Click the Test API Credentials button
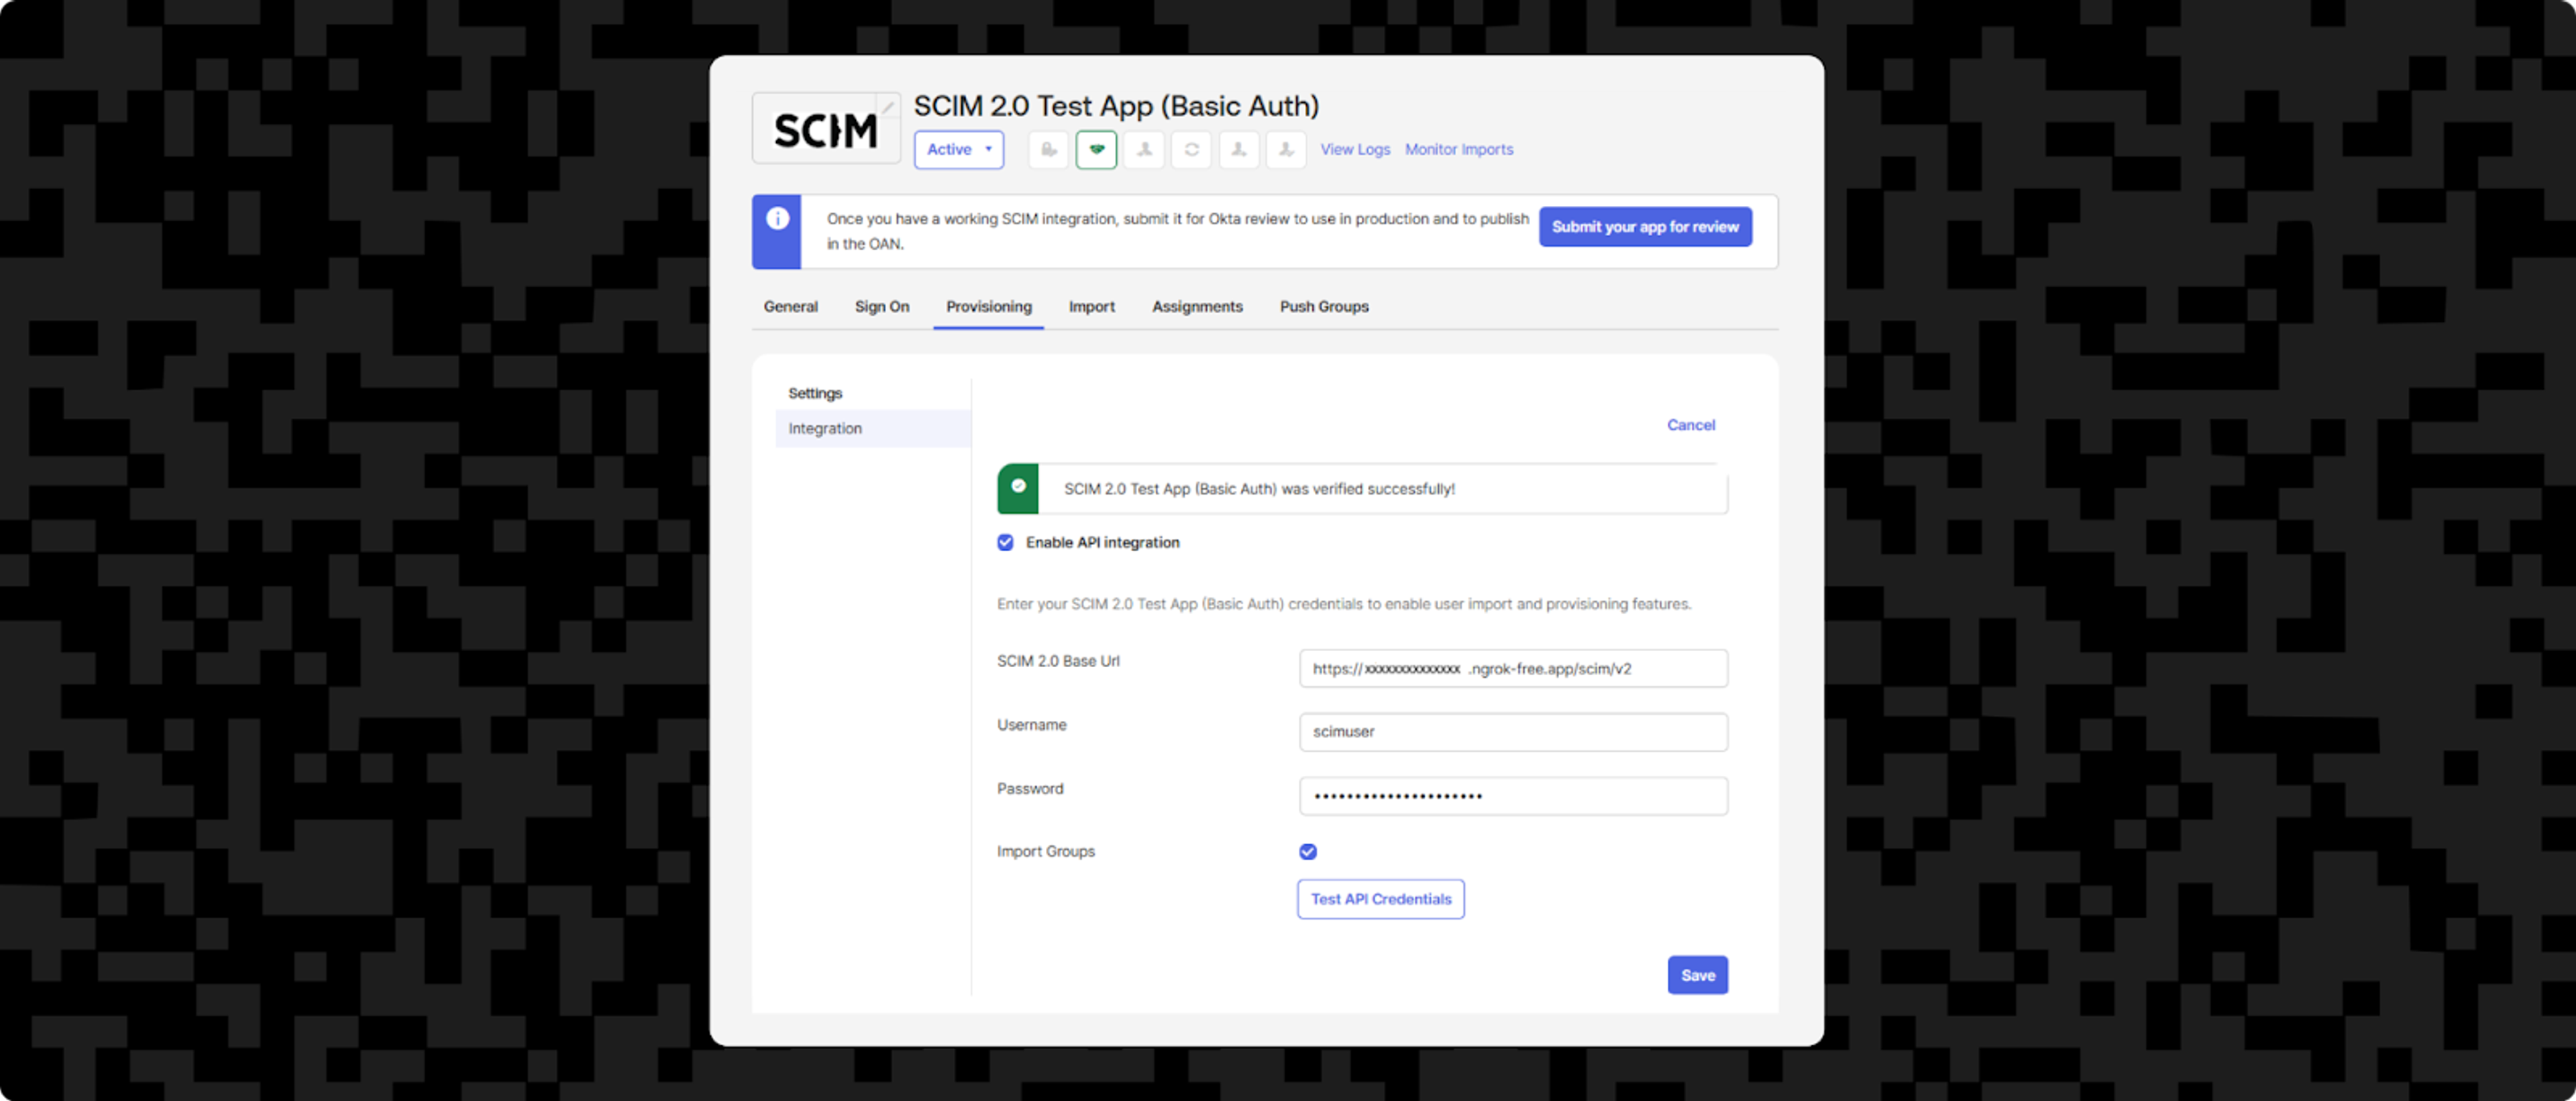The height and width of the screenshot is (1101, 2576). (x=1380, y=899)
